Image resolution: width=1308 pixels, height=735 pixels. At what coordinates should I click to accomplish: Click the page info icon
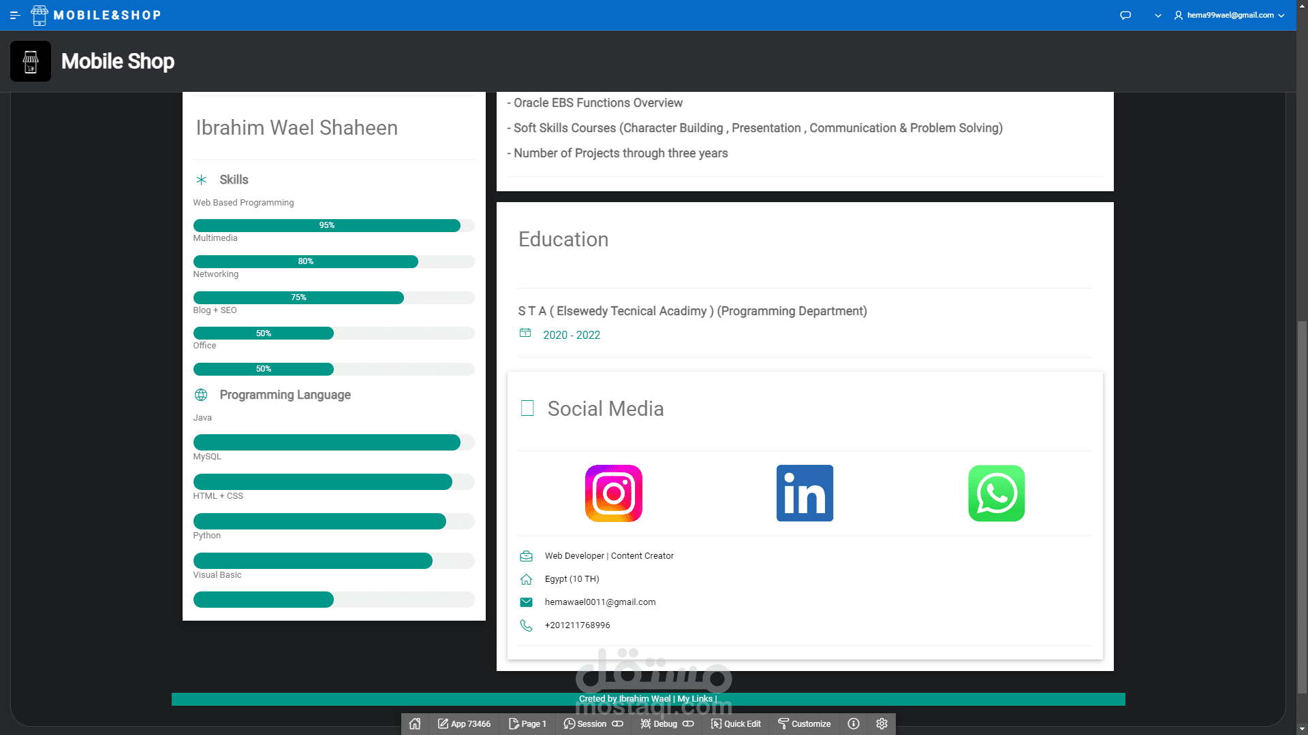853,723
